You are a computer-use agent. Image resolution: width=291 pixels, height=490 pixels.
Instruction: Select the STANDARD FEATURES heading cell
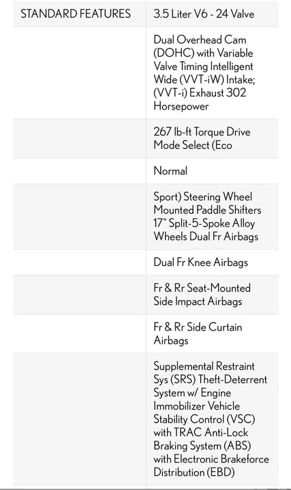click(x=80, y=14)
